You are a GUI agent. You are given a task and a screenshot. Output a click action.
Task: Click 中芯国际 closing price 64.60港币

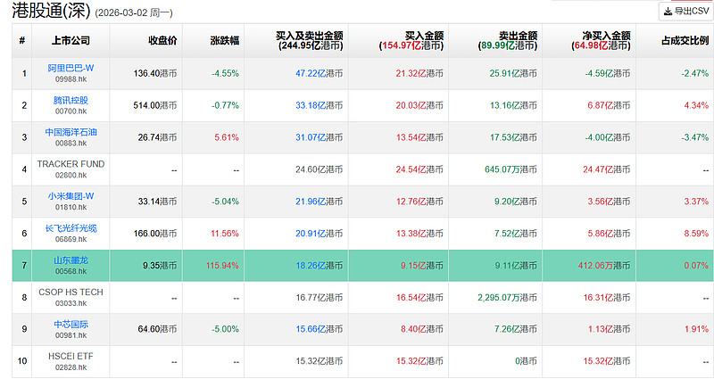pyautogui.click(x=157, y=329)
